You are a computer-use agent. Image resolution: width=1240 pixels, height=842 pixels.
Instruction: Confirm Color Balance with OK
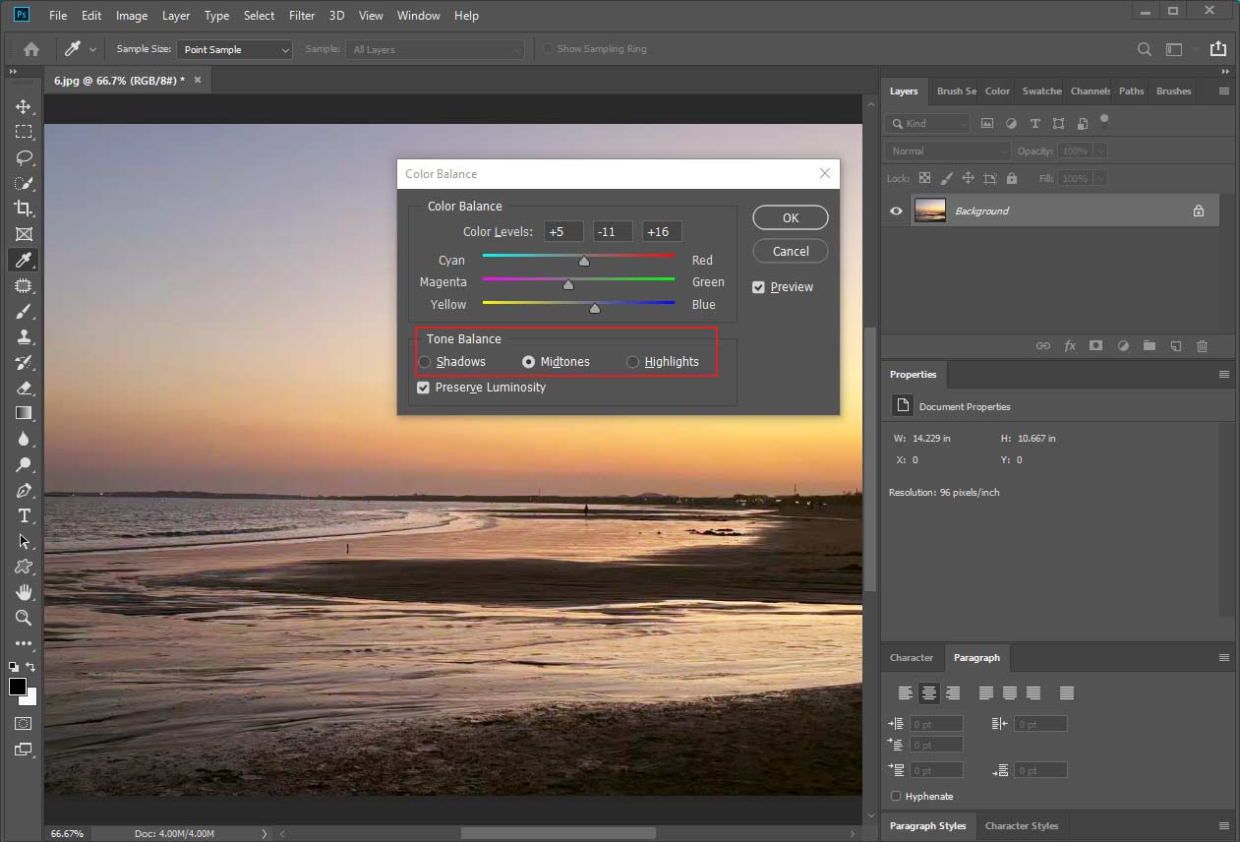pos(790,217)
